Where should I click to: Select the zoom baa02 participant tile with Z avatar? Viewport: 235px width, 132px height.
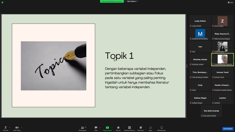coord(223,21)
